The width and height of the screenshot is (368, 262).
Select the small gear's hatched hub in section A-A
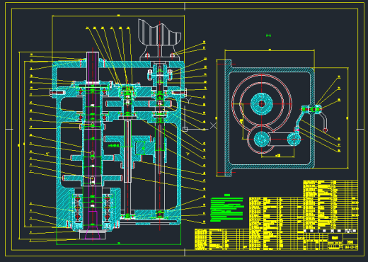262,139
